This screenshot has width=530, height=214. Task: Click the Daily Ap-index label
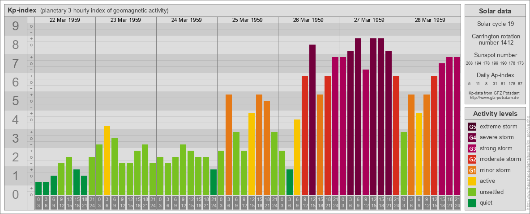point(495,75)
